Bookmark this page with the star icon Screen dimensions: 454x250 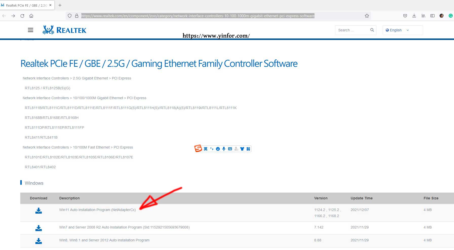tap(367, 16)
